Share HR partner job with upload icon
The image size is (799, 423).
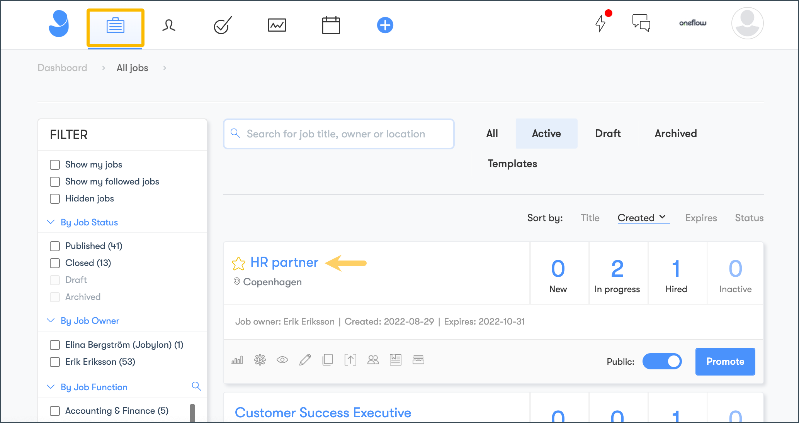pyautogui.click(x=350, y=360)
